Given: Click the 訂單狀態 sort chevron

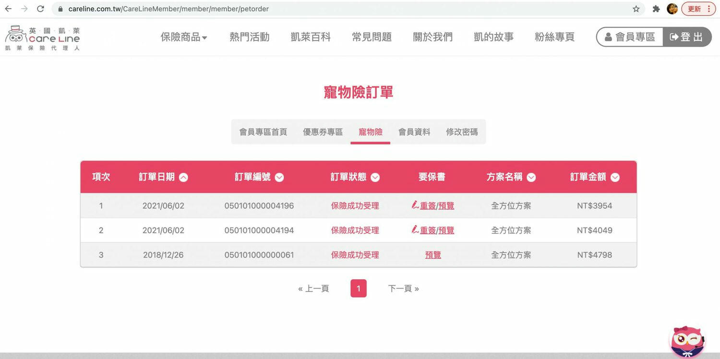Looking at the screenshot, I should point(375,177).
